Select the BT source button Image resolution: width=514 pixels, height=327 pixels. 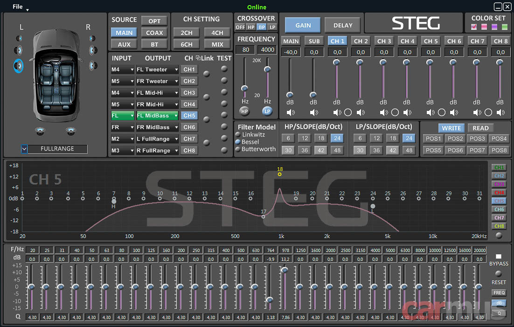[x=154, y=44]
